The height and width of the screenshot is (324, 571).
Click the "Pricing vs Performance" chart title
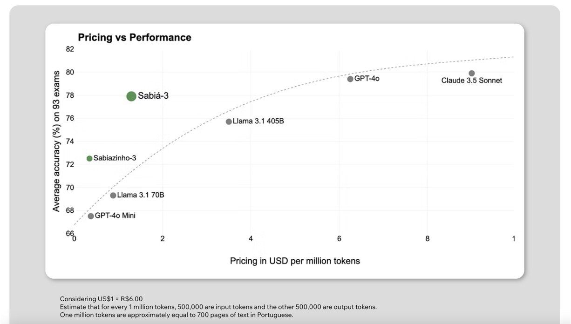tap(135, 38)
